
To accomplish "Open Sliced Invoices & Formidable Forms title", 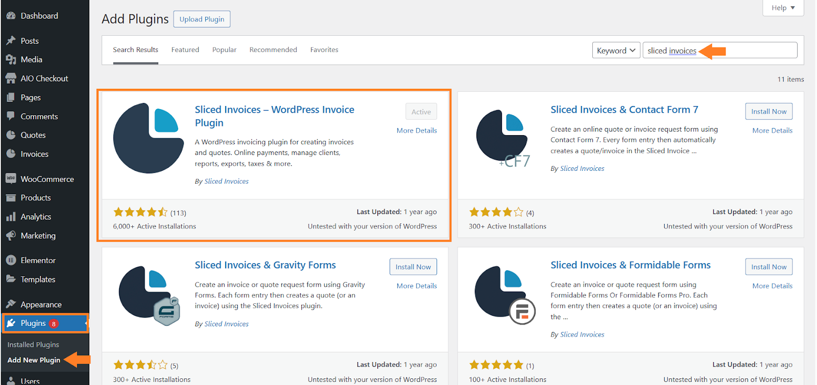I will point(630,265).
